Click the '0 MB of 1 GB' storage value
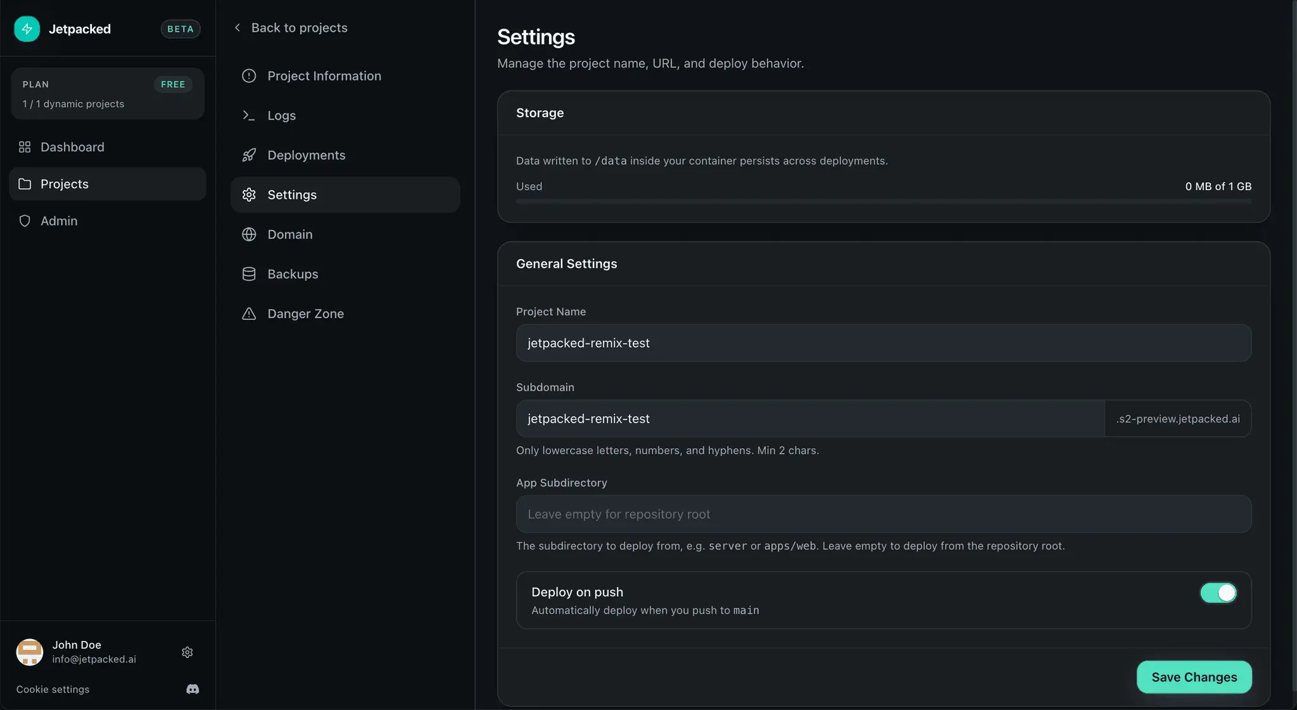Screen dimensions: 1297x710 click(1218, 186)
